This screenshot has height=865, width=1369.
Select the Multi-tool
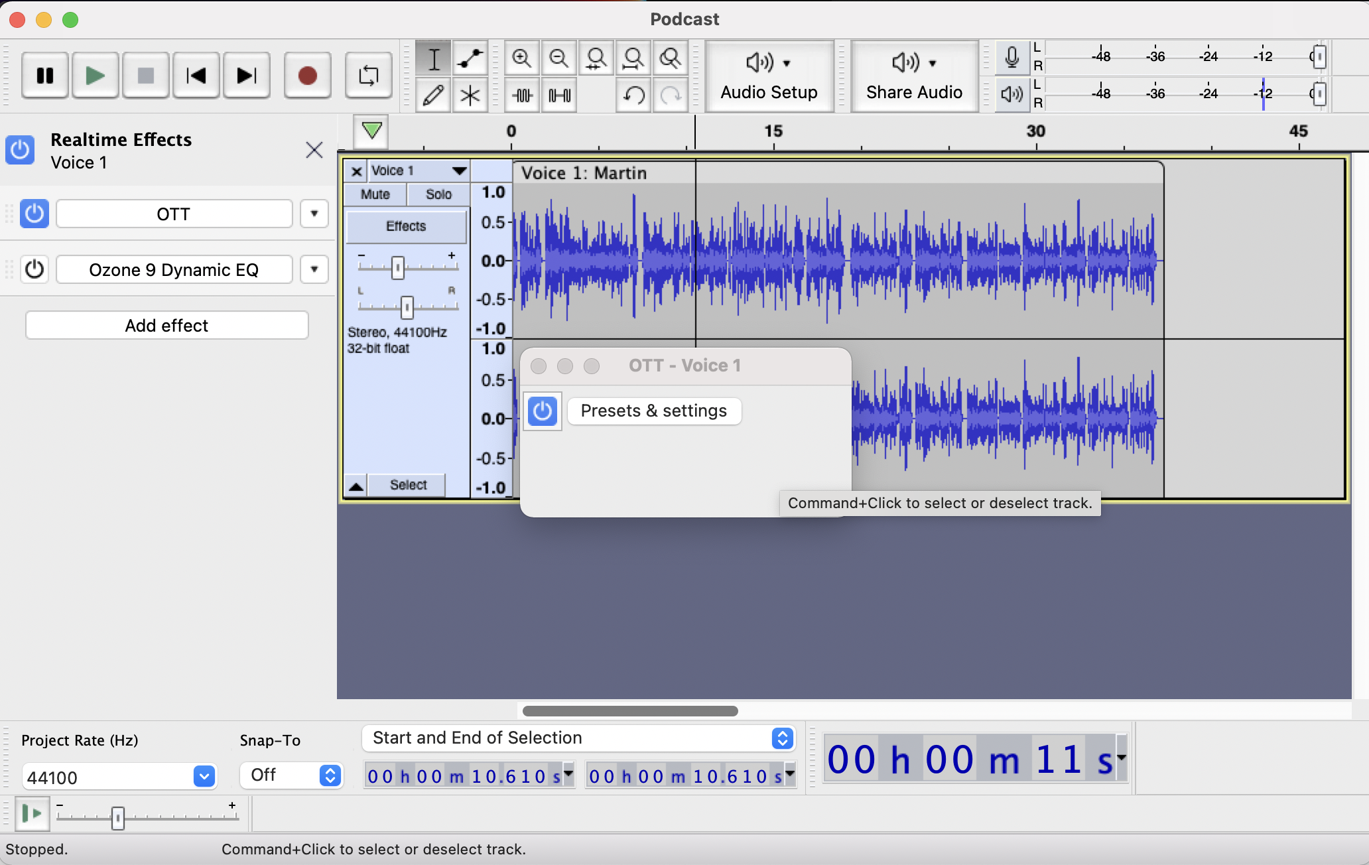tap(470, 95)
